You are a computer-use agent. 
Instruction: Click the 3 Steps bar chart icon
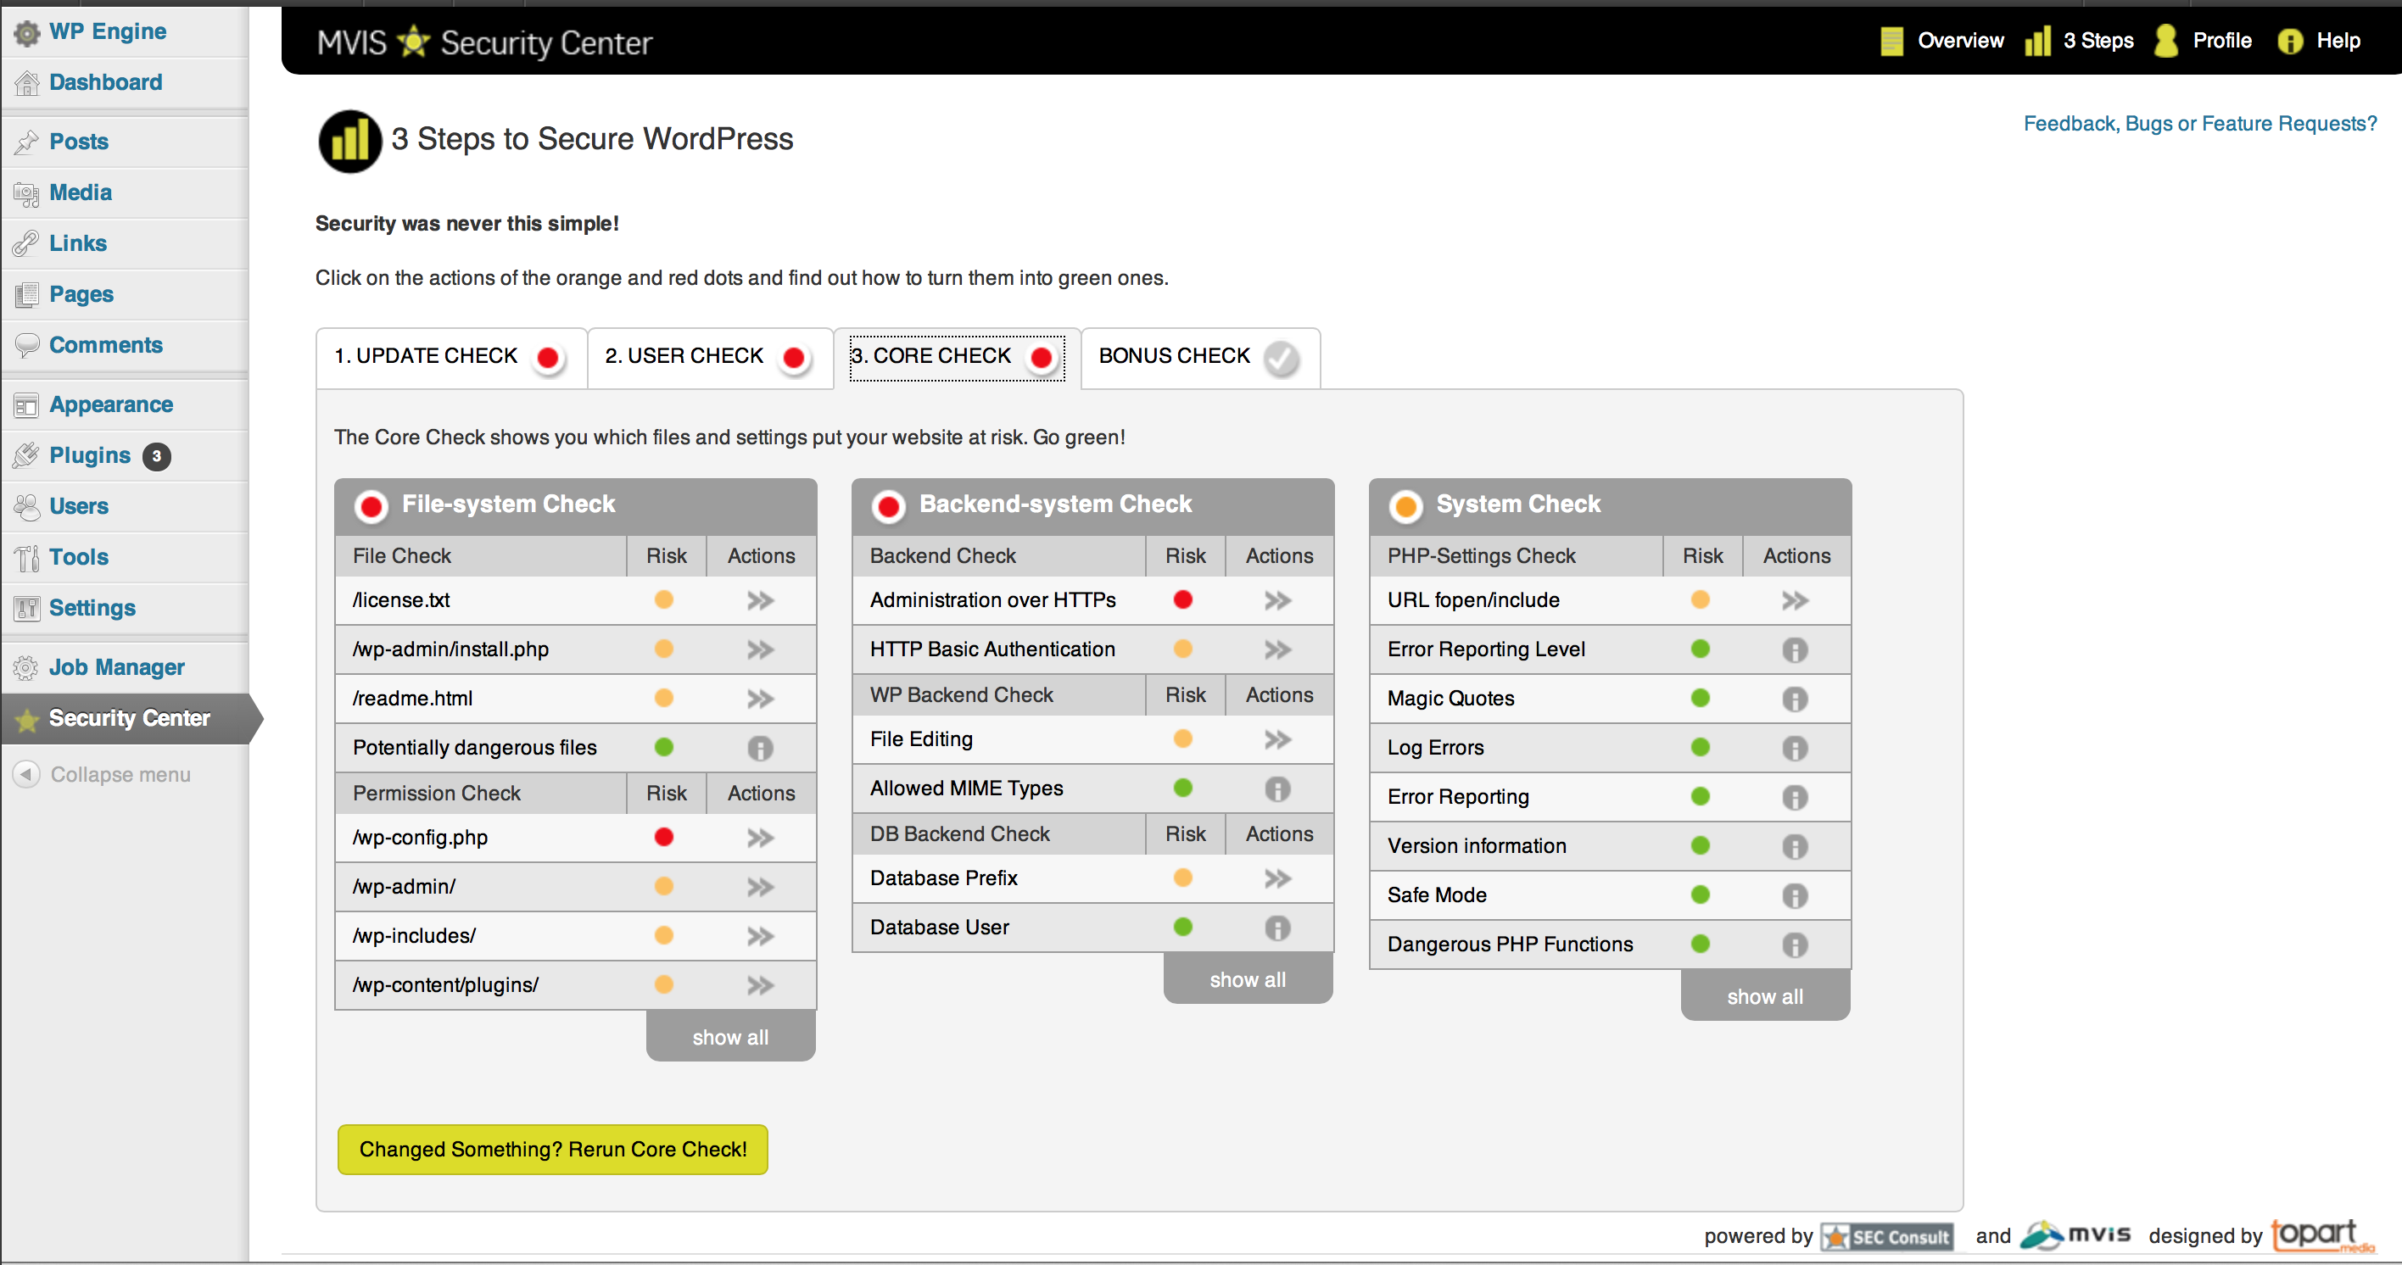pyautogui.click(x=2036, y=41)
